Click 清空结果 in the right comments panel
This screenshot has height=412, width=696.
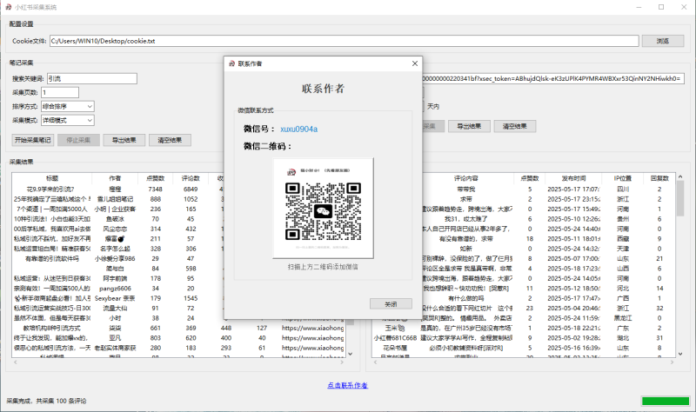(x=515, y=126)
